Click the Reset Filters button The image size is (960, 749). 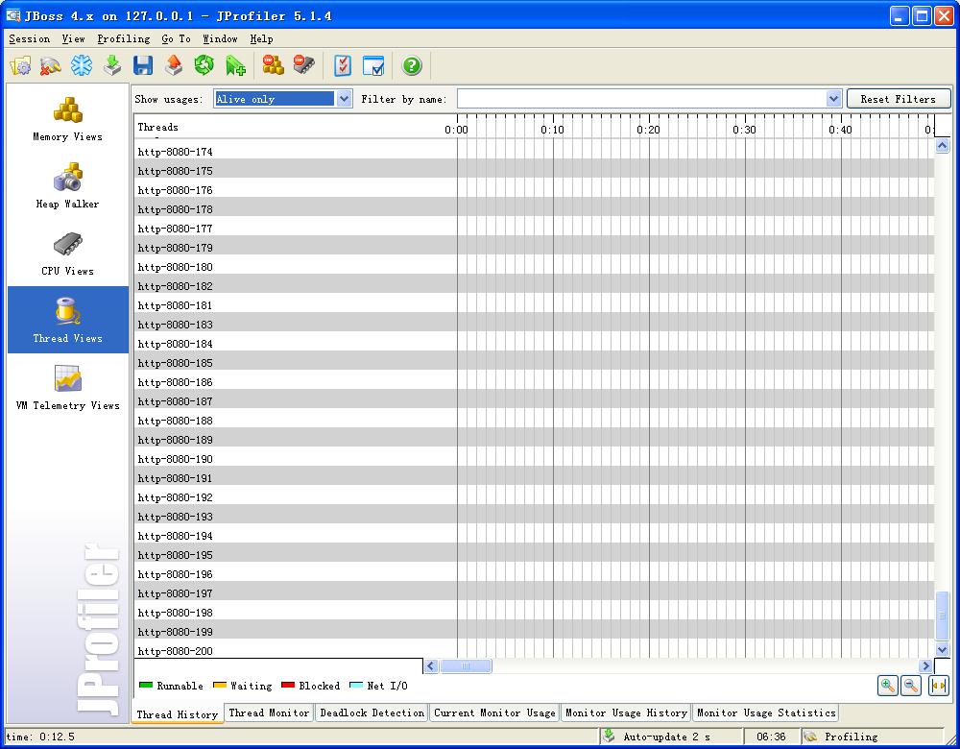click(899, 99)
